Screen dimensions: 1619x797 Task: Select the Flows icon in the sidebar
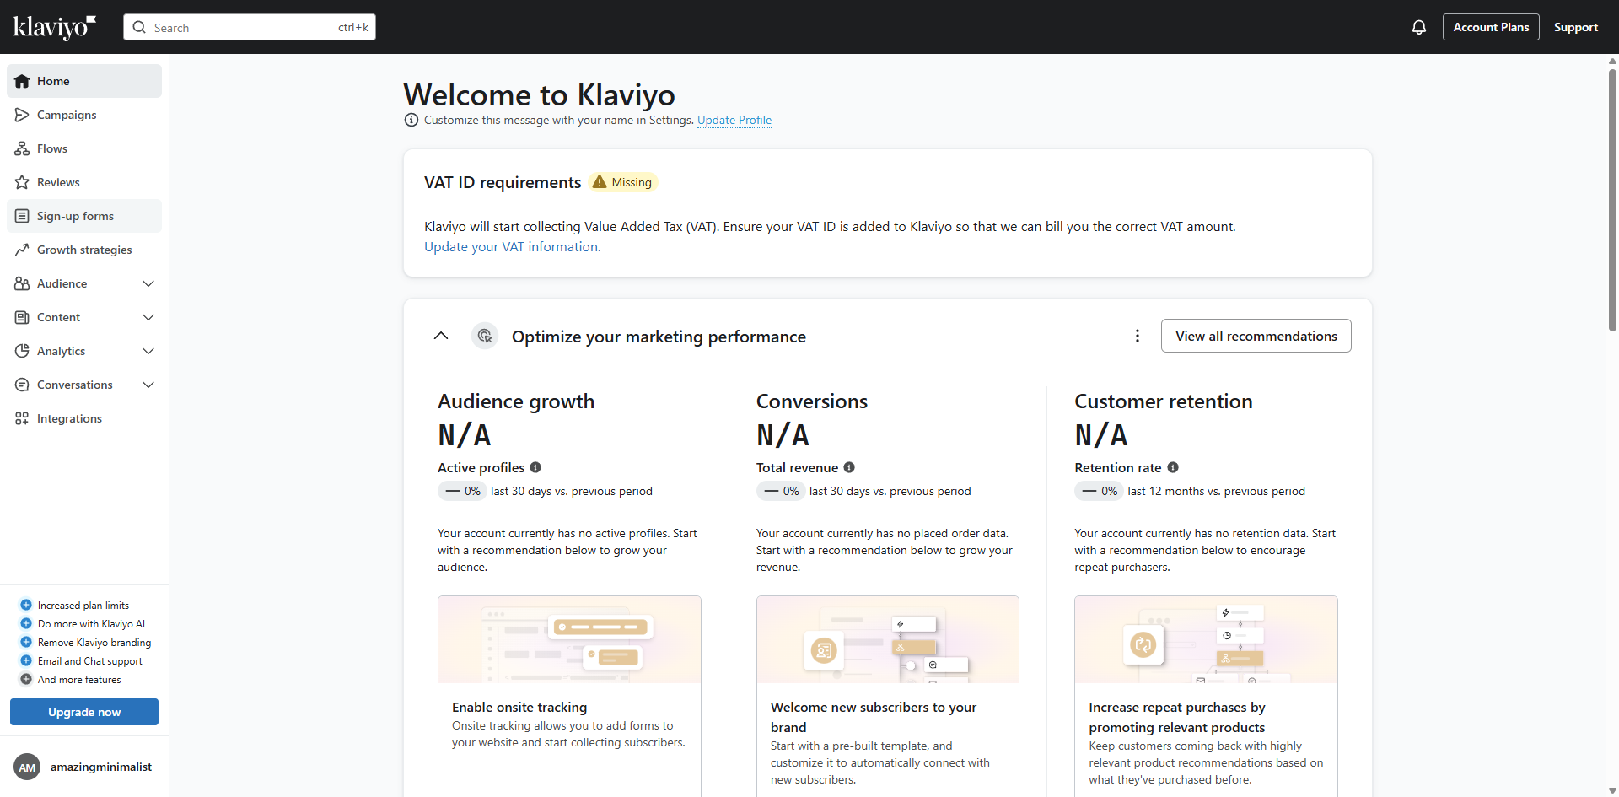click(x=22, y=148)
